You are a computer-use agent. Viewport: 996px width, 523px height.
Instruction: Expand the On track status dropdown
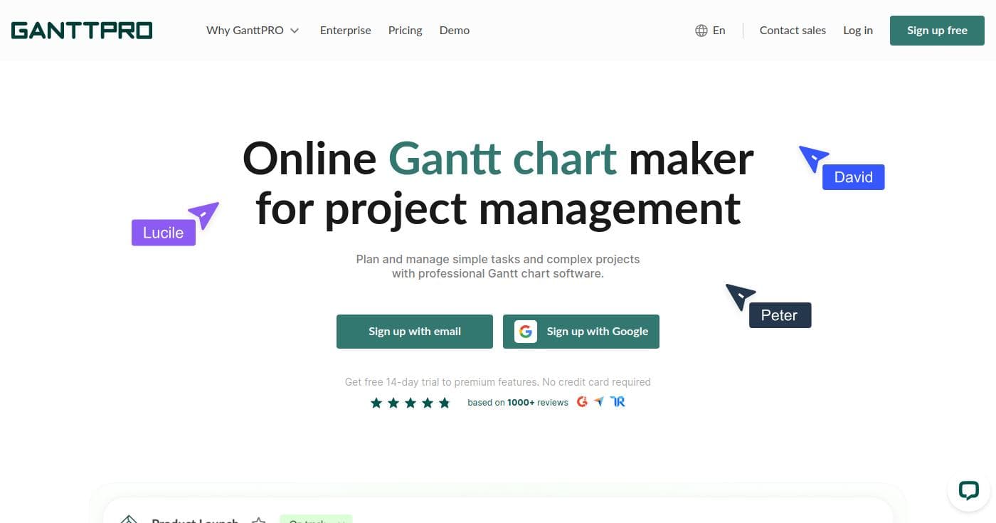pos(316,522)
